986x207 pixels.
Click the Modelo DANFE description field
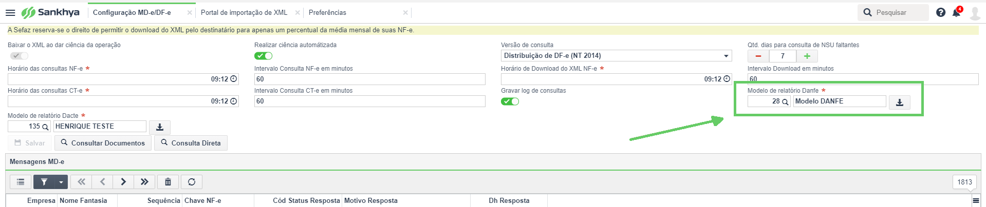coord(840,101)
